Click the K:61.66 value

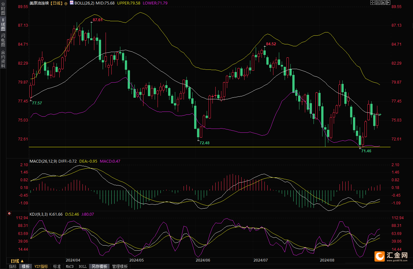tap(56, 214)
